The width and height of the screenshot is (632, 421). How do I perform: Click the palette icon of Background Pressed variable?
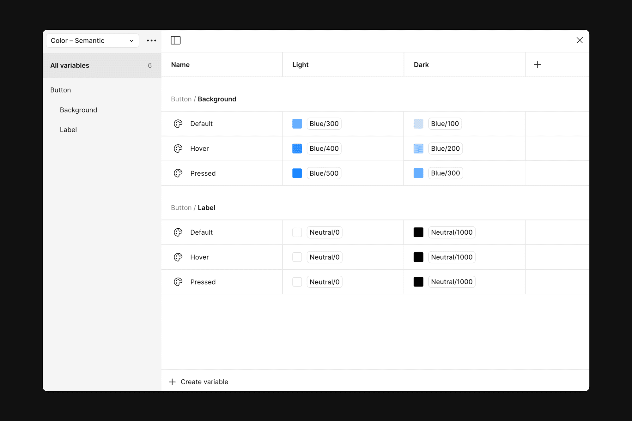coord(178,173)
